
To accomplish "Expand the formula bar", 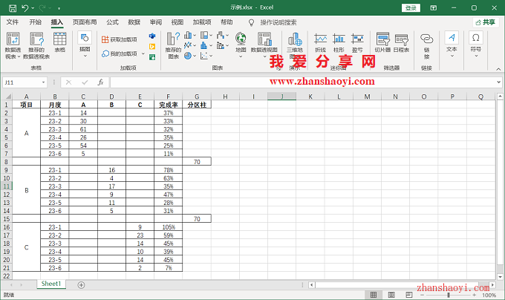I will pos(498,82).
